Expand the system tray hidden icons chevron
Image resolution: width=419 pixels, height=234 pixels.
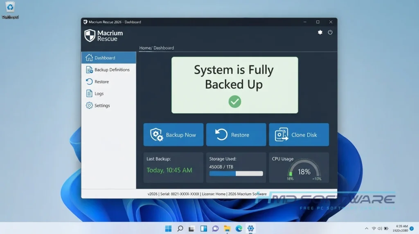[x=366, y=228]
